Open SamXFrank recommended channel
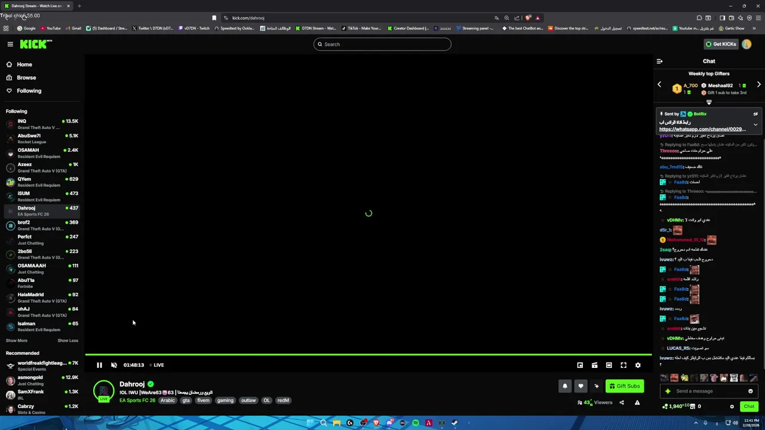Screen dimensions: 765x430 [x=42, y=395]
